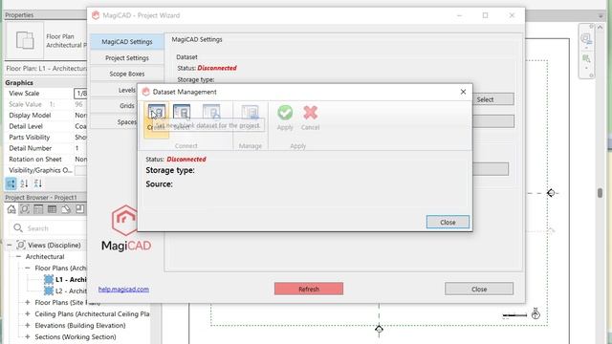
Task: Click Close button in Dataset Management dialog
Action: [448, 222]
